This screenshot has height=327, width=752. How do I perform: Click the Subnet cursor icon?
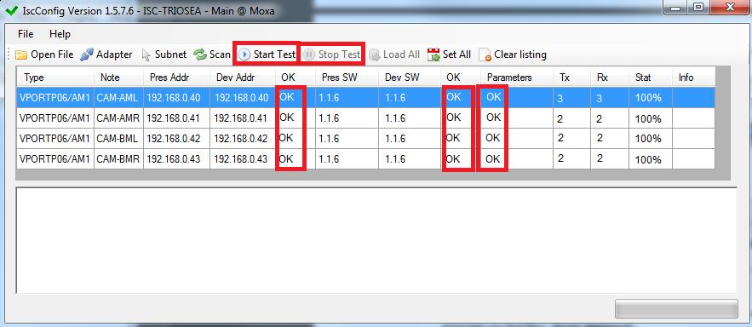point(146,55)
